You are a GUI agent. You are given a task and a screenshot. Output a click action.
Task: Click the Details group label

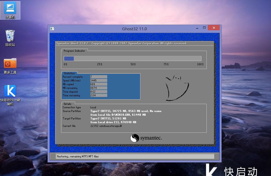67,104
